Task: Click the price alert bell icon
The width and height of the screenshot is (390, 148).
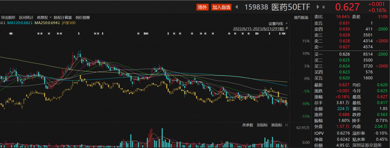Action: (x=324, y=7)
